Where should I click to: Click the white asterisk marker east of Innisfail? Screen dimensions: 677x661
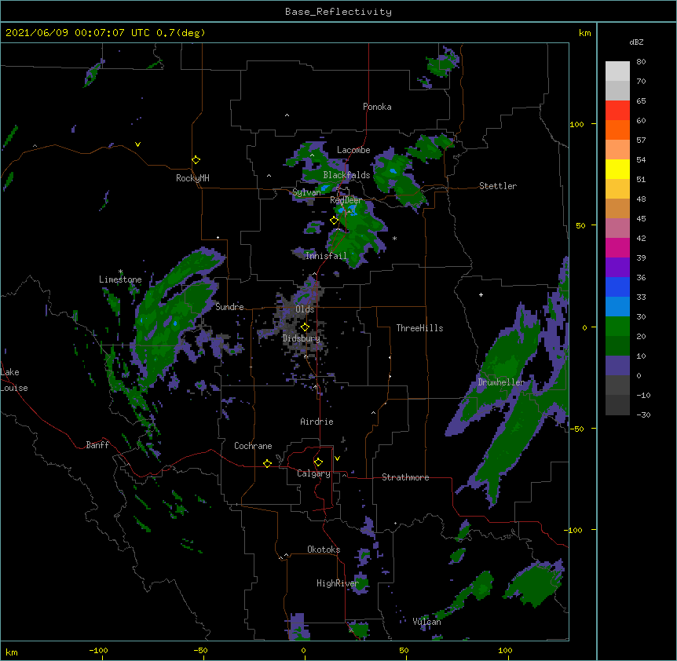[394, 239]
